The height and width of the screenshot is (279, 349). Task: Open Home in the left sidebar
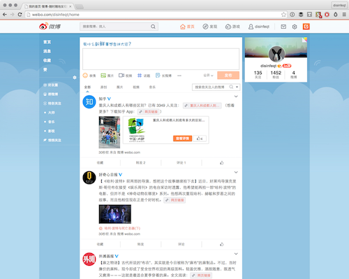pos(47,42)
